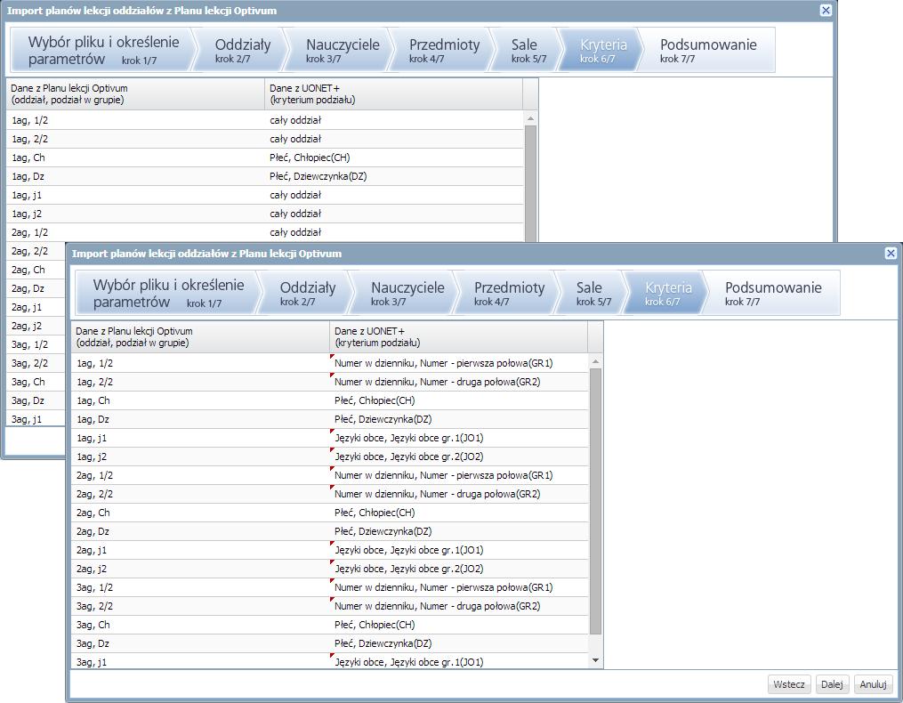The height and width of the screenshot is (703, 903).
Task: Select criterion cell for 2ag, 2/2 in front window
Action: click(x=458, y=494)
